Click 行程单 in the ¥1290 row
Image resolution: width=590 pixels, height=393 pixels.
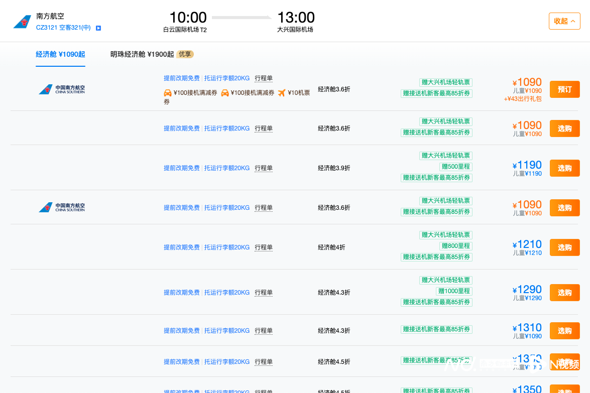[x=264, y=293]
